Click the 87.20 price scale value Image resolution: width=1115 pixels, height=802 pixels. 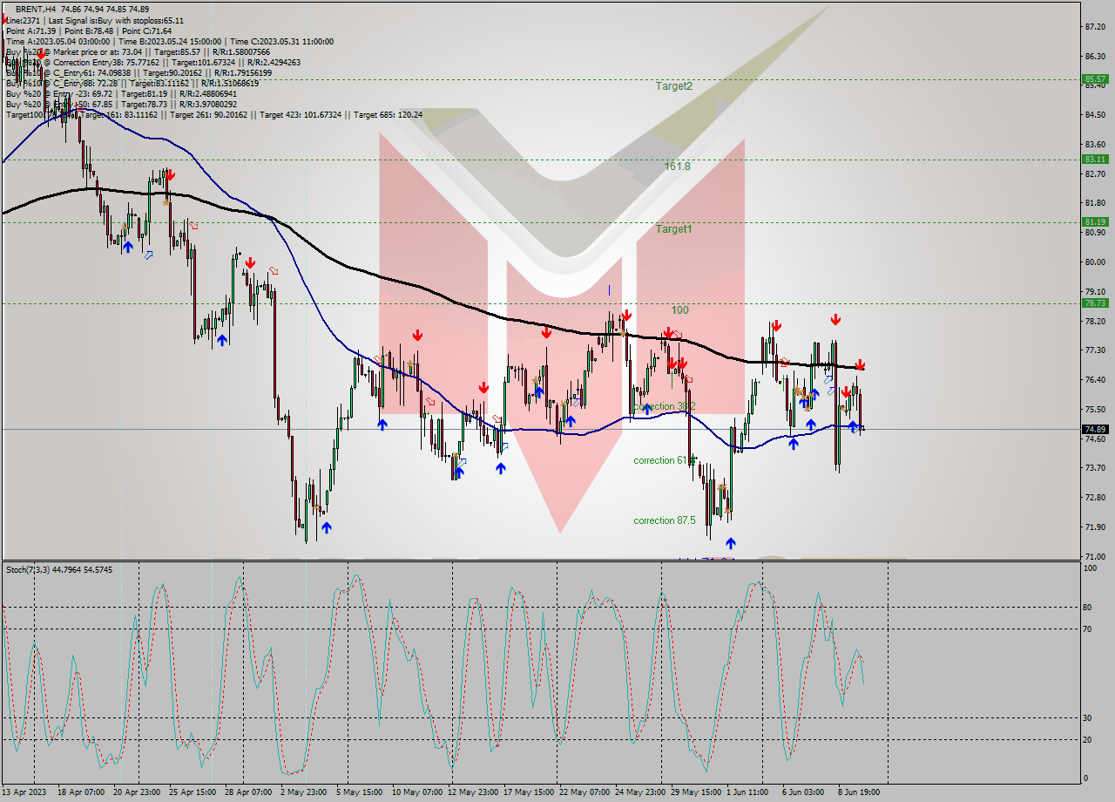[1095, 27]
